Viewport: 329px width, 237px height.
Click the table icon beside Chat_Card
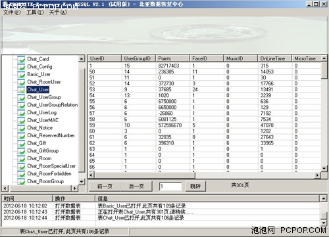click(21, 59)
